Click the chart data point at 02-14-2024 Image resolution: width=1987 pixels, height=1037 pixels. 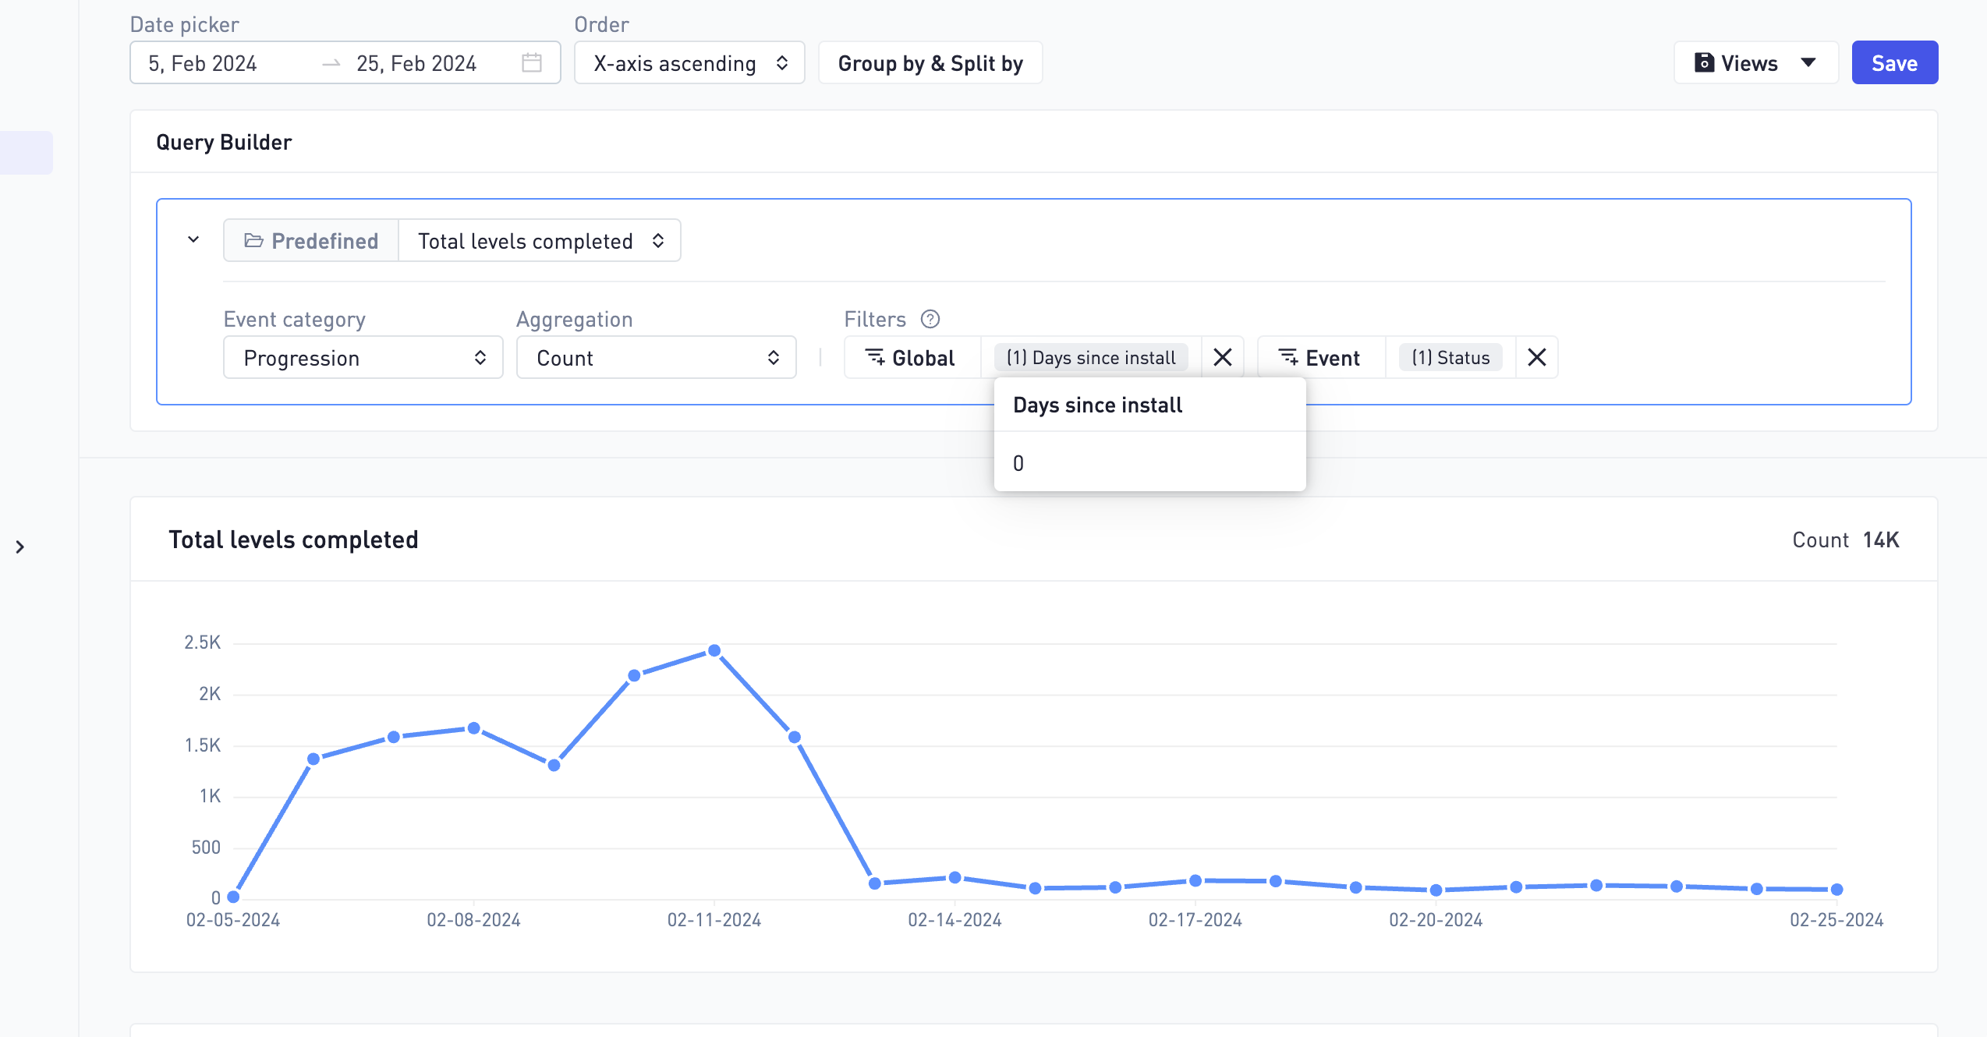pyautogui.click(x=955, y=878)
